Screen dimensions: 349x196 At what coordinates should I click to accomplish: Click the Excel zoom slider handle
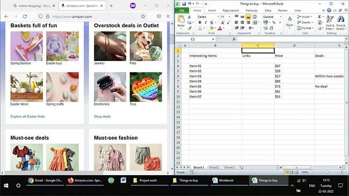[x=327, y=172]
